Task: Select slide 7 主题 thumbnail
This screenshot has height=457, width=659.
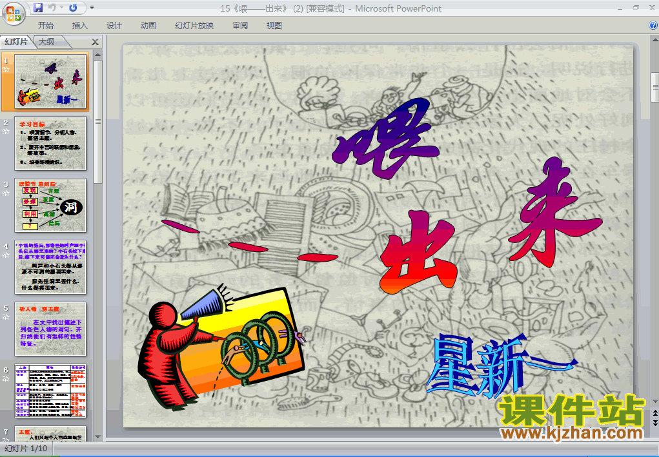Action: [50, 434]
